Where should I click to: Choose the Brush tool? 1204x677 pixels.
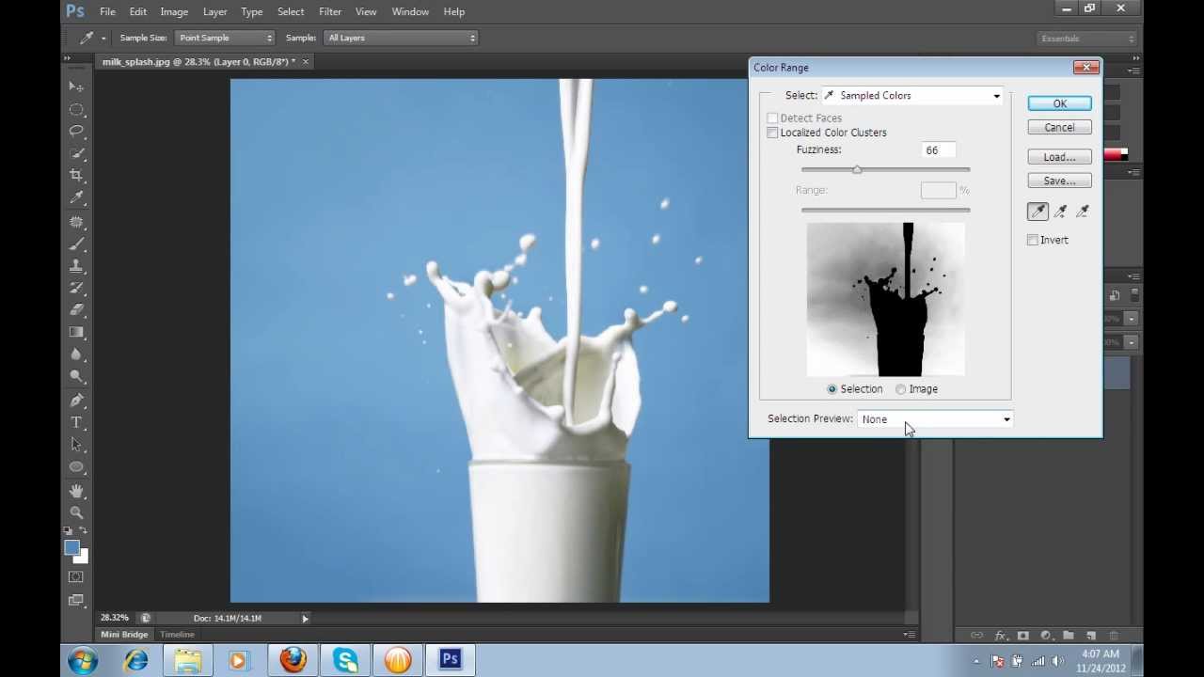76,242
